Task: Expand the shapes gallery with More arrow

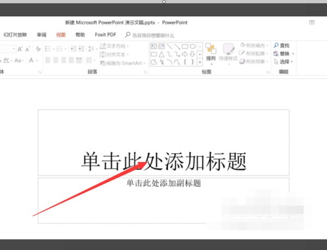Action: point(199,62)
